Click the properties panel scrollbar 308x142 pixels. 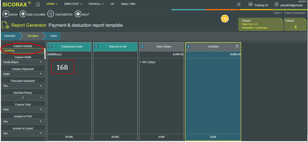(45, 54)
